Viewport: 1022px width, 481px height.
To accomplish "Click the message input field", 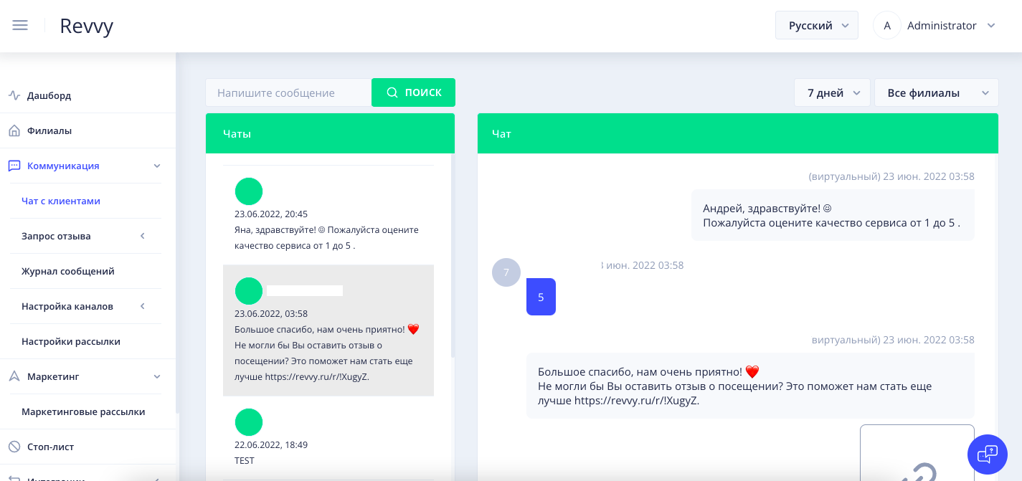I will pos(287,92).
